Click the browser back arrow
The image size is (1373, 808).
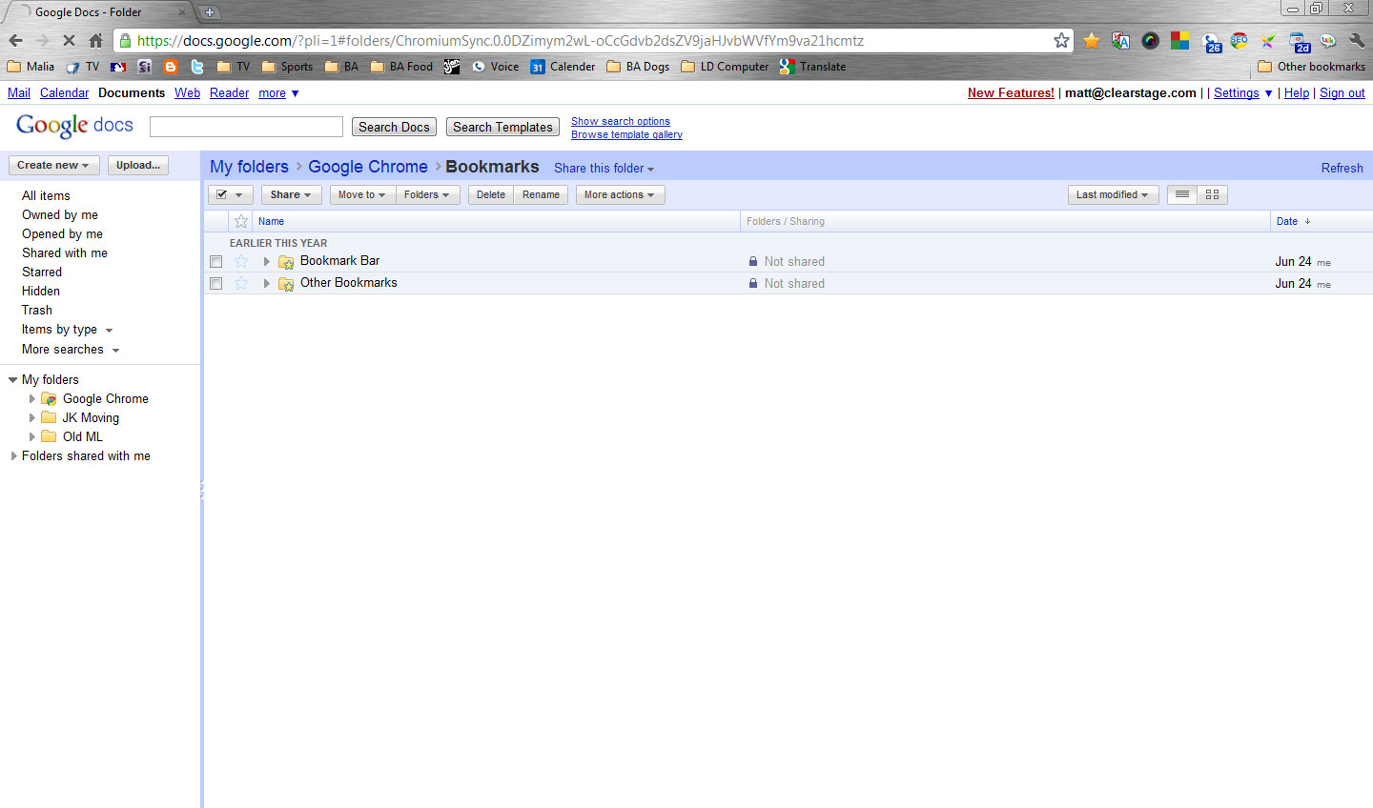(x=15, y=41)
